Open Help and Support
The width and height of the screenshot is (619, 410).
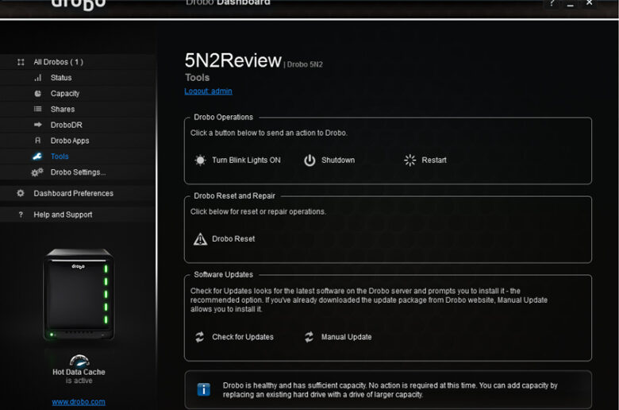pyautogui.click(x=63, y=215)
